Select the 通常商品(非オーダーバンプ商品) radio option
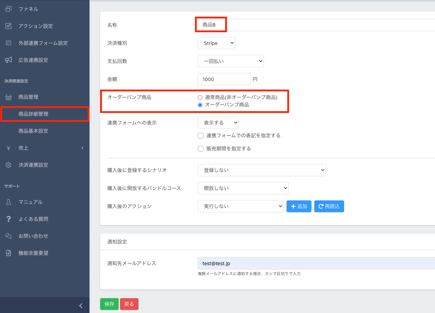The height and width of the screenshot is (313, 435). (200, 97)
